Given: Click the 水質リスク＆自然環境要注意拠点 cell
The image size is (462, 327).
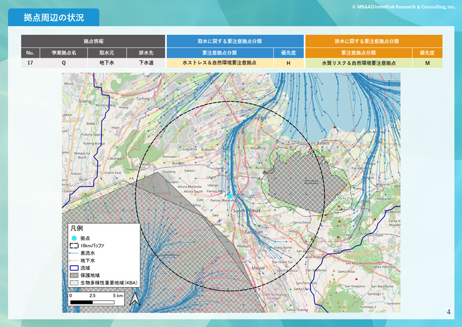Looking at the screenshot, I should (x=359, y=63).
